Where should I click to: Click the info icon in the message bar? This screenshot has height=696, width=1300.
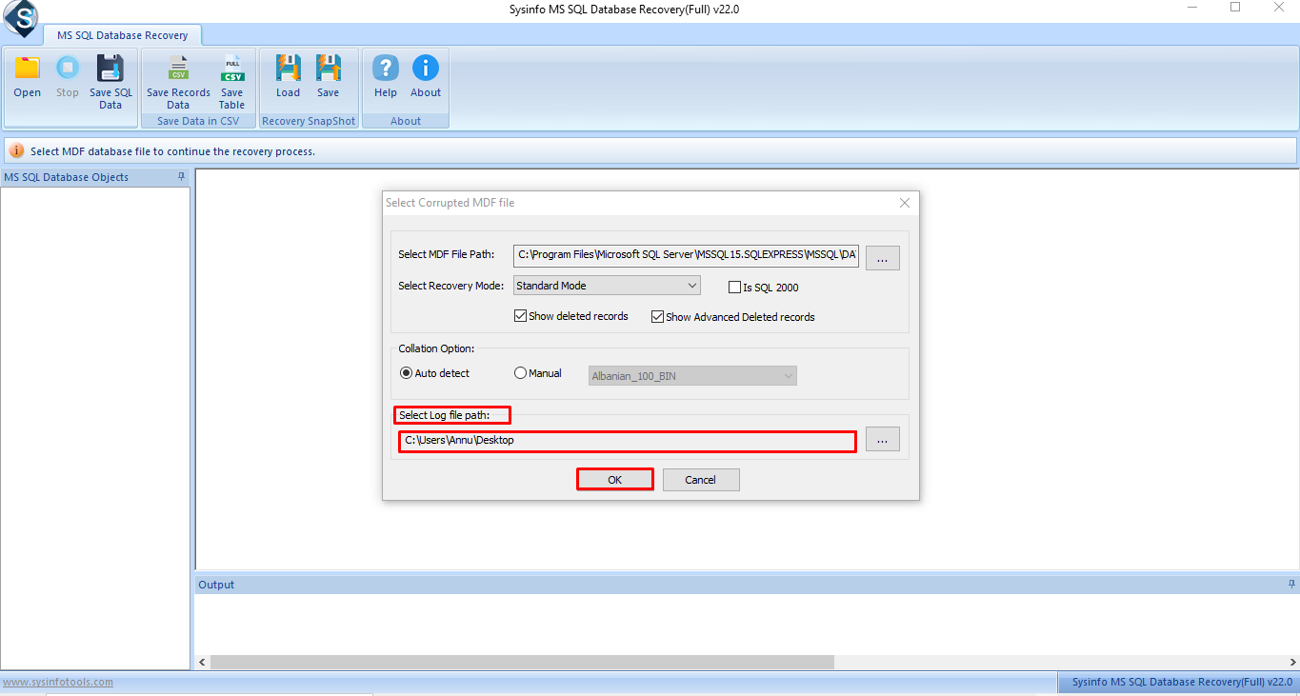pos(17,150)
